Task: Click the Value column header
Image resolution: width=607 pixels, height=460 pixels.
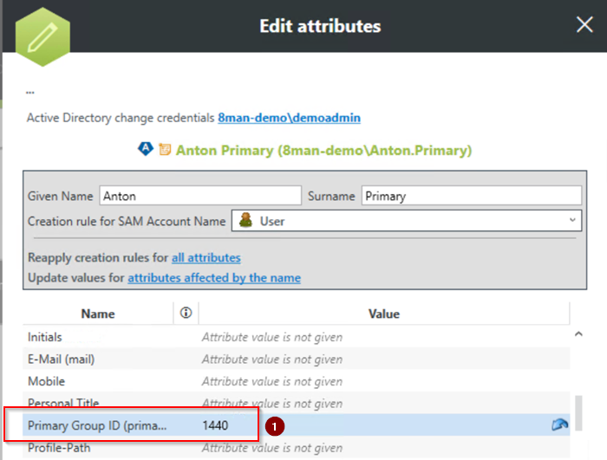Action: 382,314
